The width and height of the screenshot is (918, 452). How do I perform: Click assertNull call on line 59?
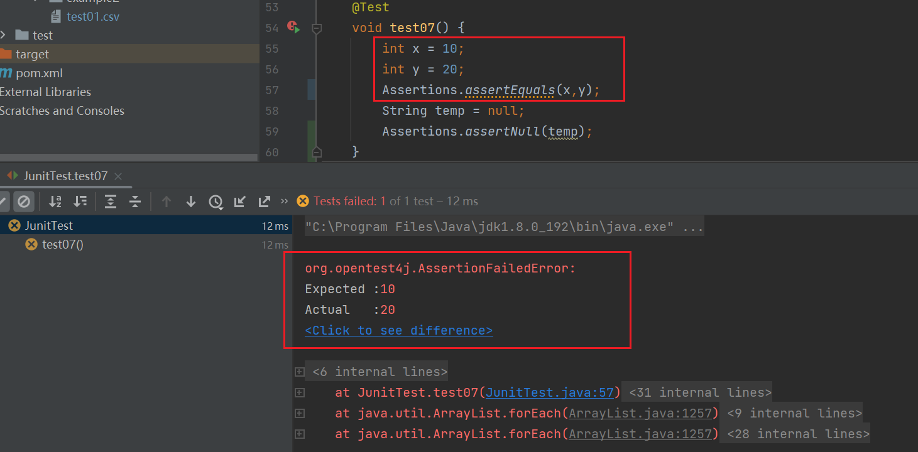[x=503, y=131]
